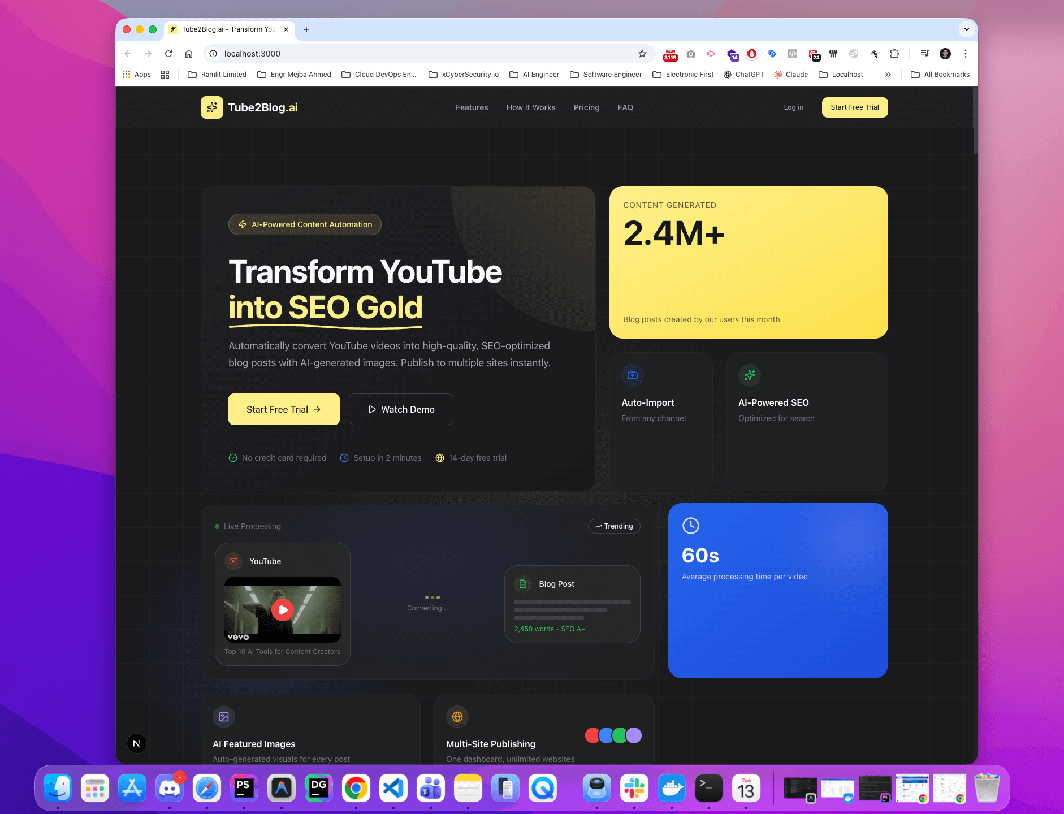This screenshot has height=814, width=1064.
Task: Open Docker from the dock
Action: [671, 788]
